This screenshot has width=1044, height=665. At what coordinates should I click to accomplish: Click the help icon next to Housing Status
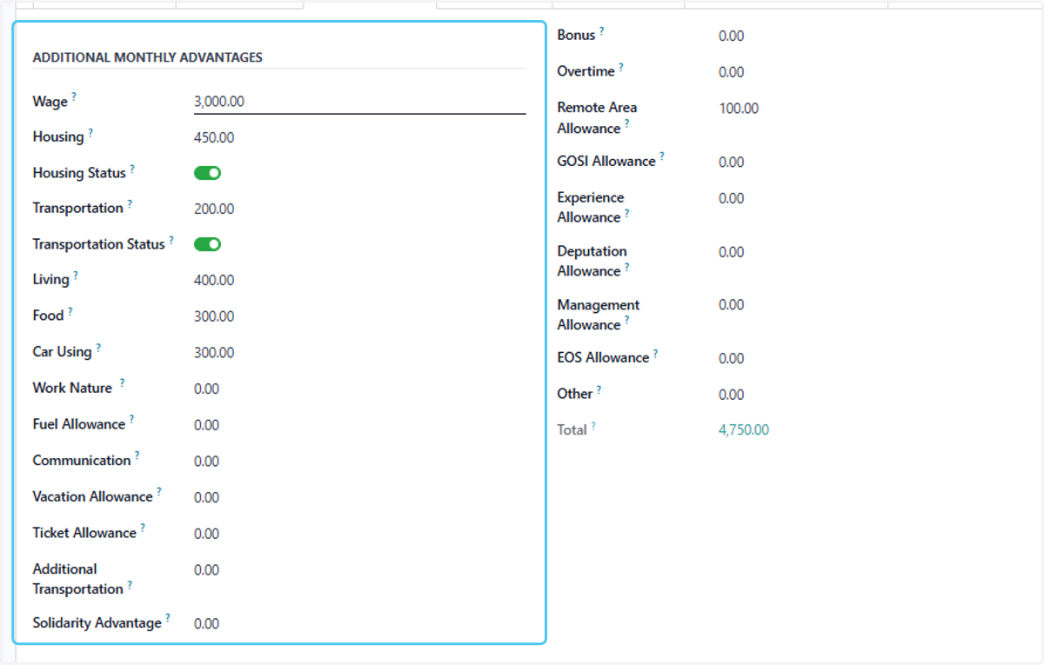(x=132, y=169)
